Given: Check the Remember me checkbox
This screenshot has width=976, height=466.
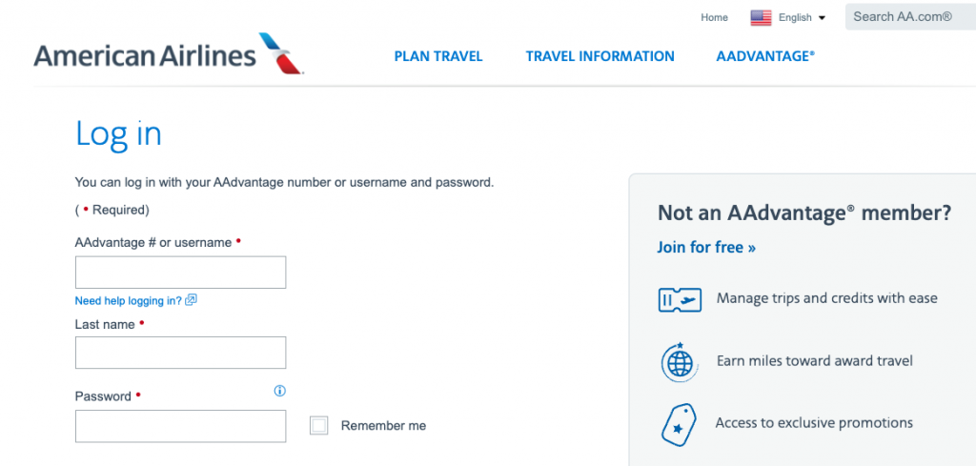Looking at the screenshot, I should (319, 426).
